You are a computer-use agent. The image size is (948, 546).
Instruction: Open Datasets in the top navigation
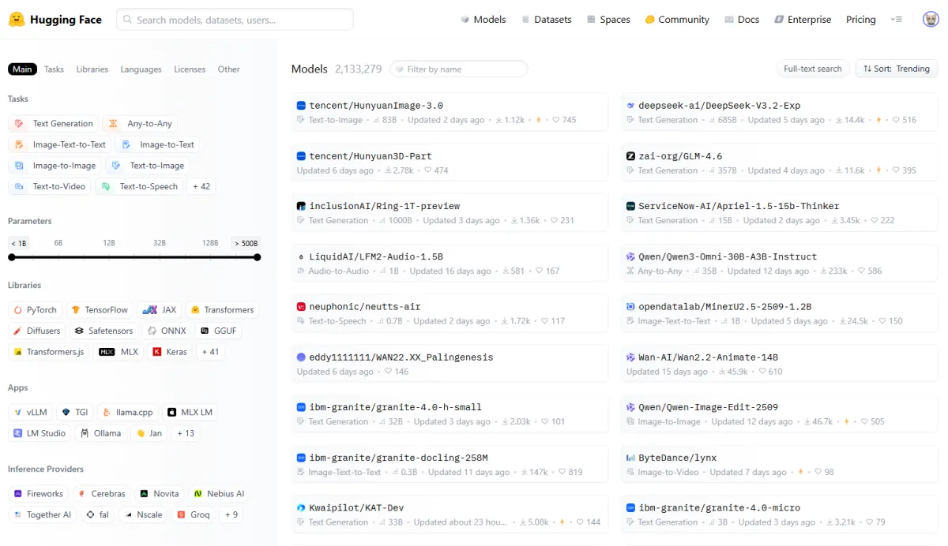point(546,20)
